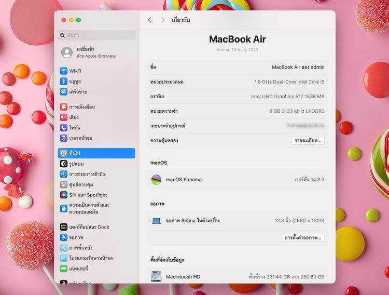Open Displays (จอภาพ) sun icon in sidebar

(x=64, y=237)
